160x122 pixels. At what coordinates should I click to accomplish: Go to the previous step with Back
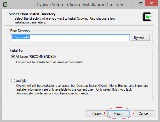pos(96,113)
